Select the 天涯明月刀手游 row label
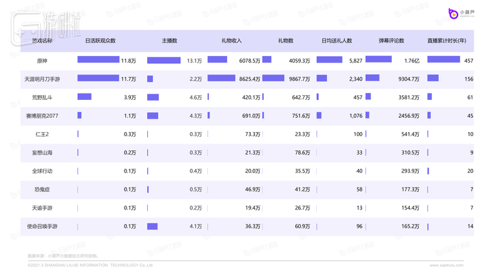 43,79
